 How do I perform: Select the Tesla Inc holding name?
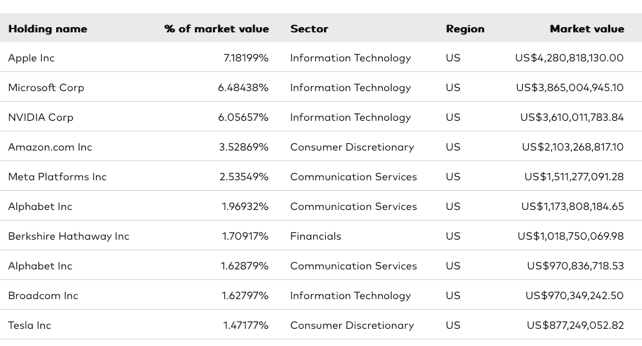[x=30, y=326]
